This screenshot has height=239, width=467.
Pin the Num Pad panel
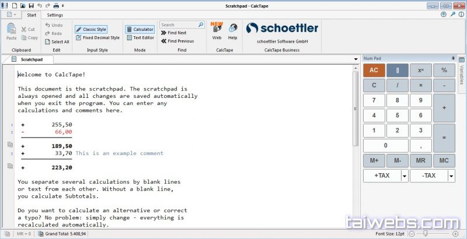(452, 58)
